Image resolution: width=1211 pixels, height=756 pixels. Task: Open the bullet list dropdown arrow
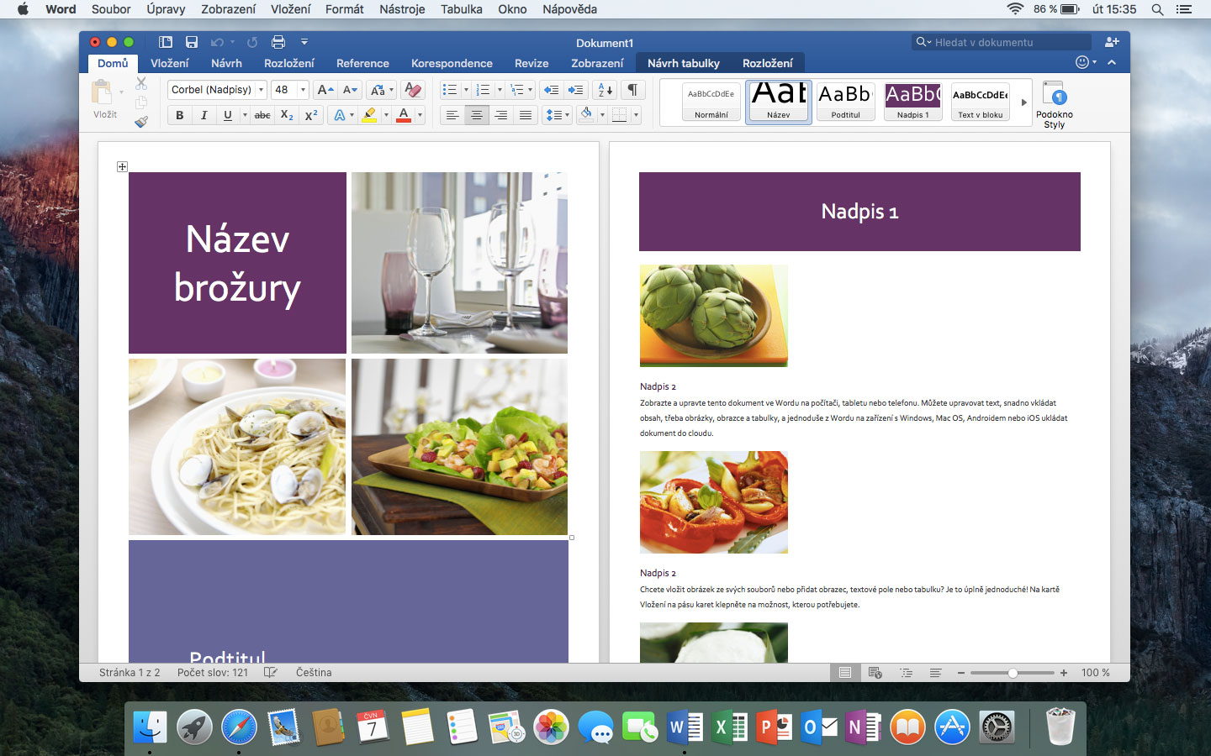click(x=466, y=90)
